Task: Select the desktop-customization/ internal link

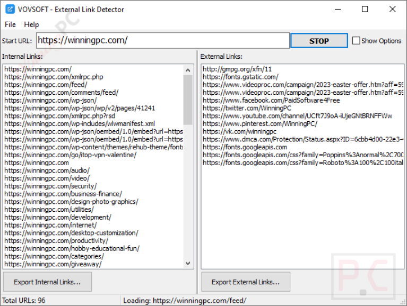Action: [71, 233]
